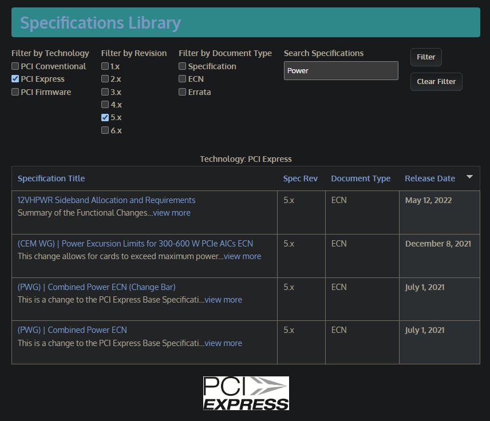
Task: Click the PCI Express logo image
Action: click(x=246, y=393)
